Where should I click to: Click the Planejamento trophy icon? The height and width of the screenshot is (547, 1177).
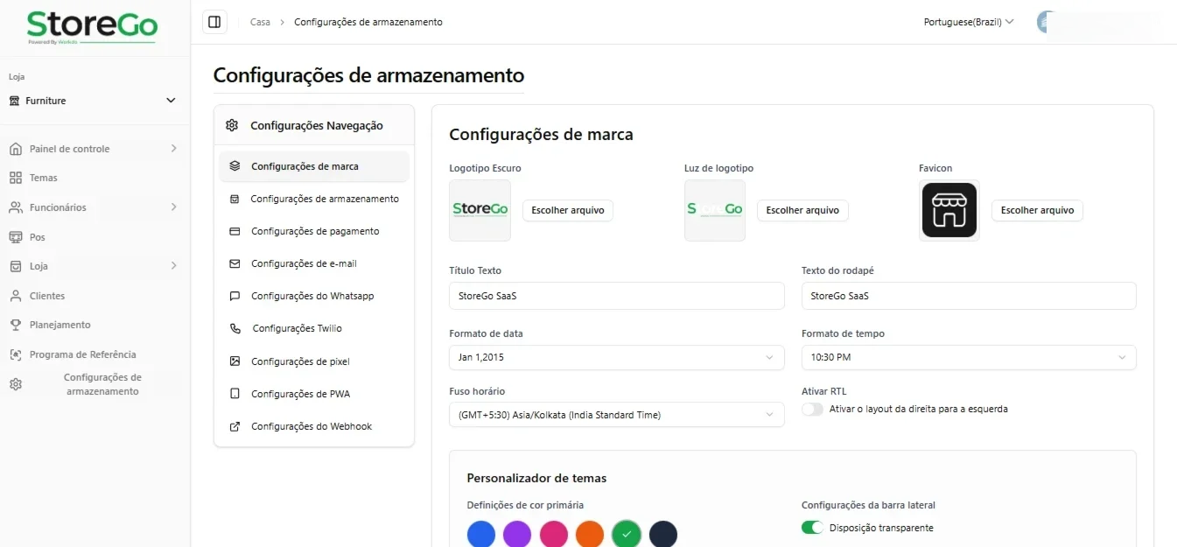[x=16, y=325]
